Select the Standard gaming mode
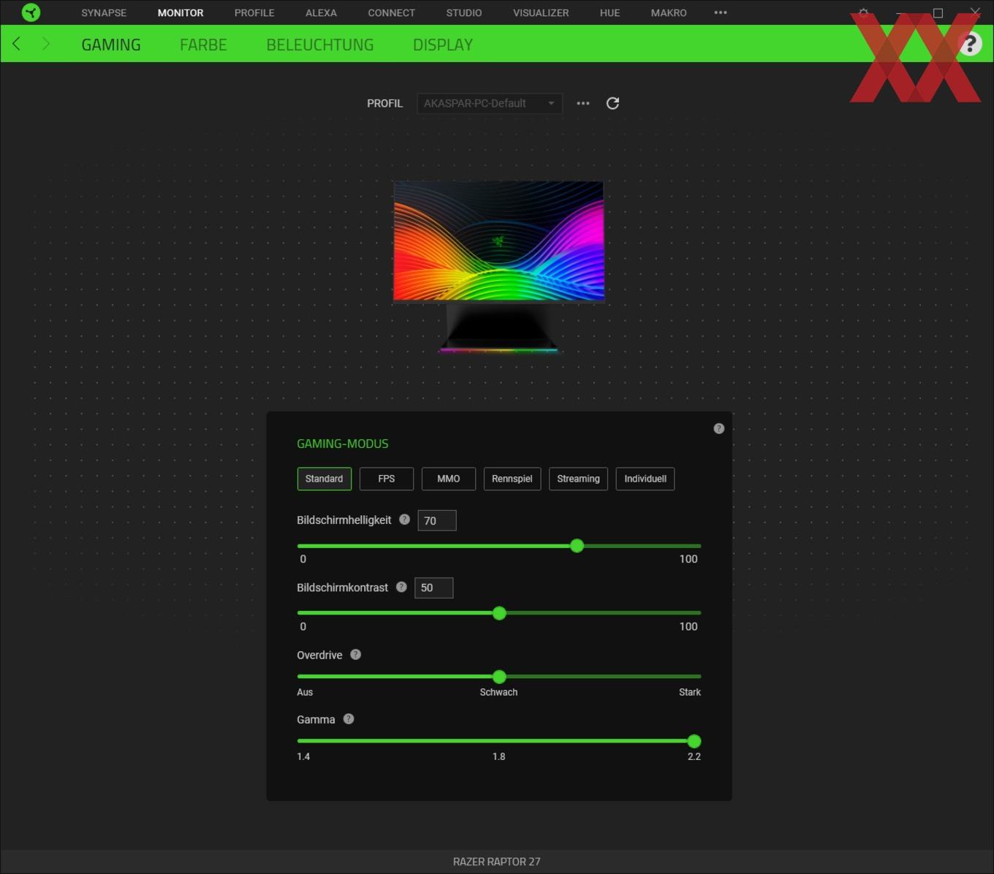The height and width of the screenshot is (874, 994). 324,479
